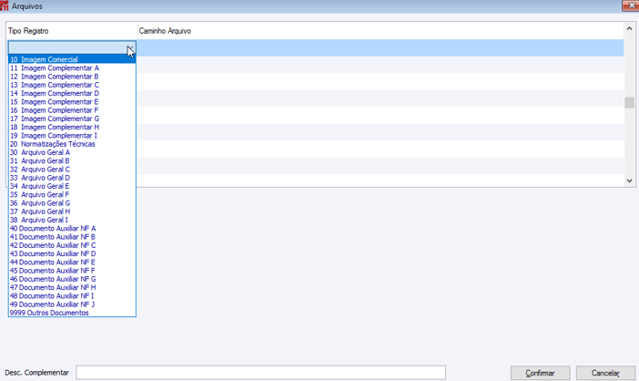Click the scrollbar up arrow
Viewport: 639px width, 381px height.
[x=629, y=28]
